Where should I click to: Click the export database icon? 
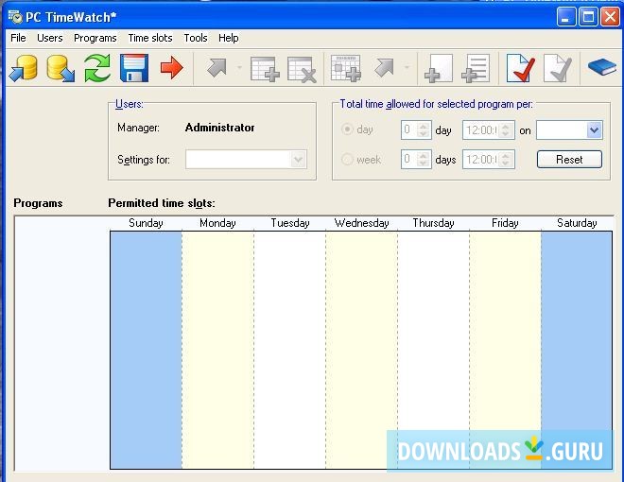pos(61,68)
